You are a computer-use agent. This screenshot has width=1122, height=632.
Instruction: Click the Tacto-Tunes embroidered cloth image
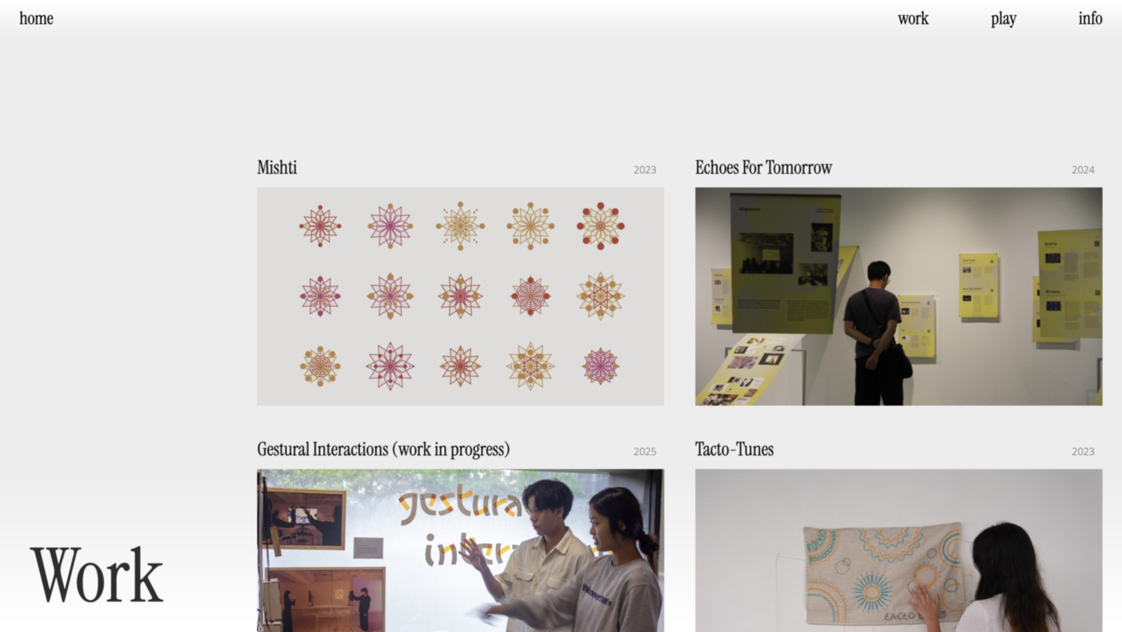point(899,550)
